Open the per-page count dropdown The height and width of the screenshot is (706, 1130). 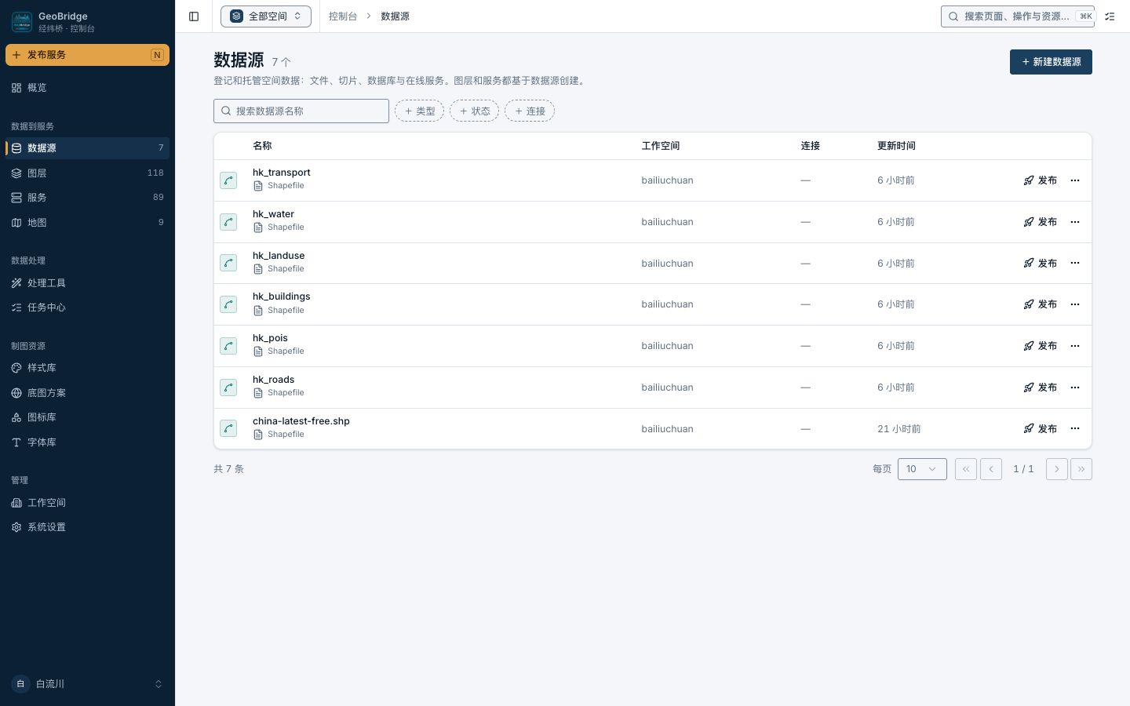[922, 469]
